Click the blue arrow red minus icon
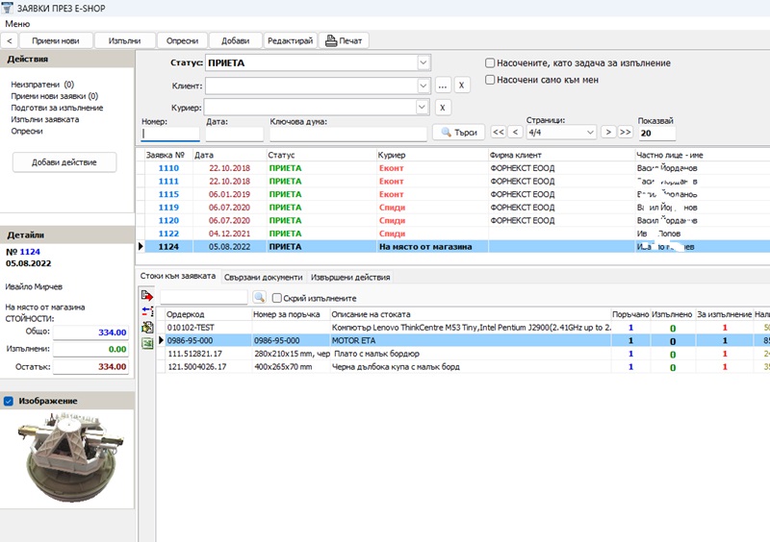This screenshot has height=542, width=770. (147, 311)
